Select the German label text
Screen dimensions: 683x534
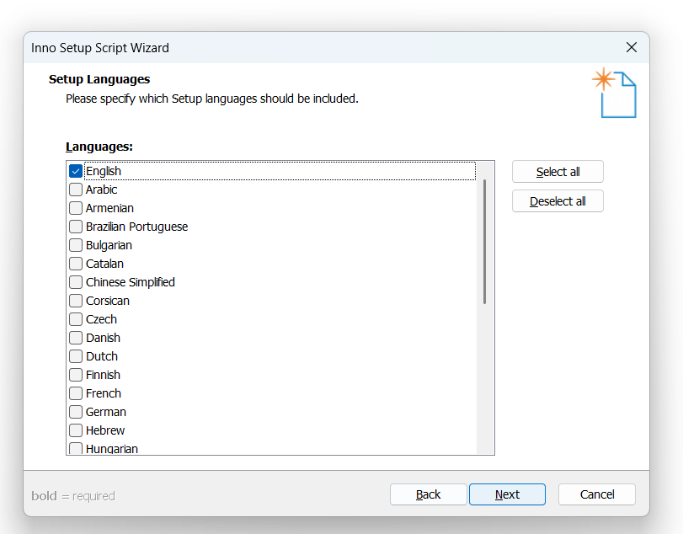click(106, 412)
